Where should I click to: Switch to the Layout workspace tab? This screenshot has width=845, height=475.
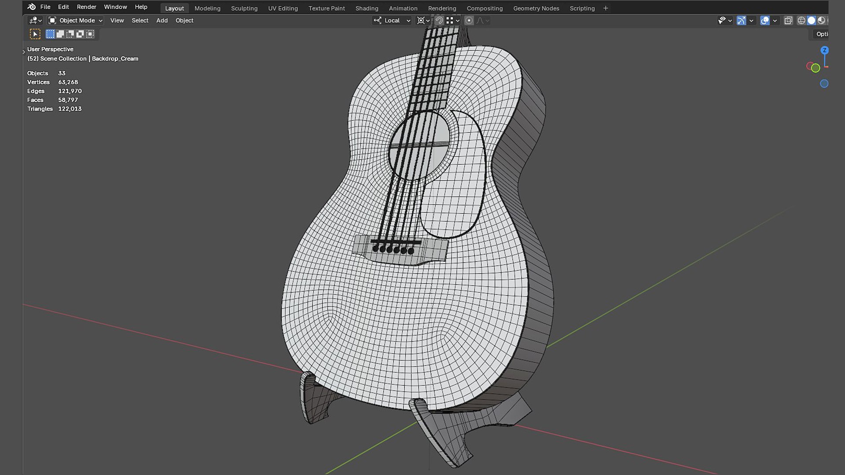pyautogui.click(x=174, y=8)
